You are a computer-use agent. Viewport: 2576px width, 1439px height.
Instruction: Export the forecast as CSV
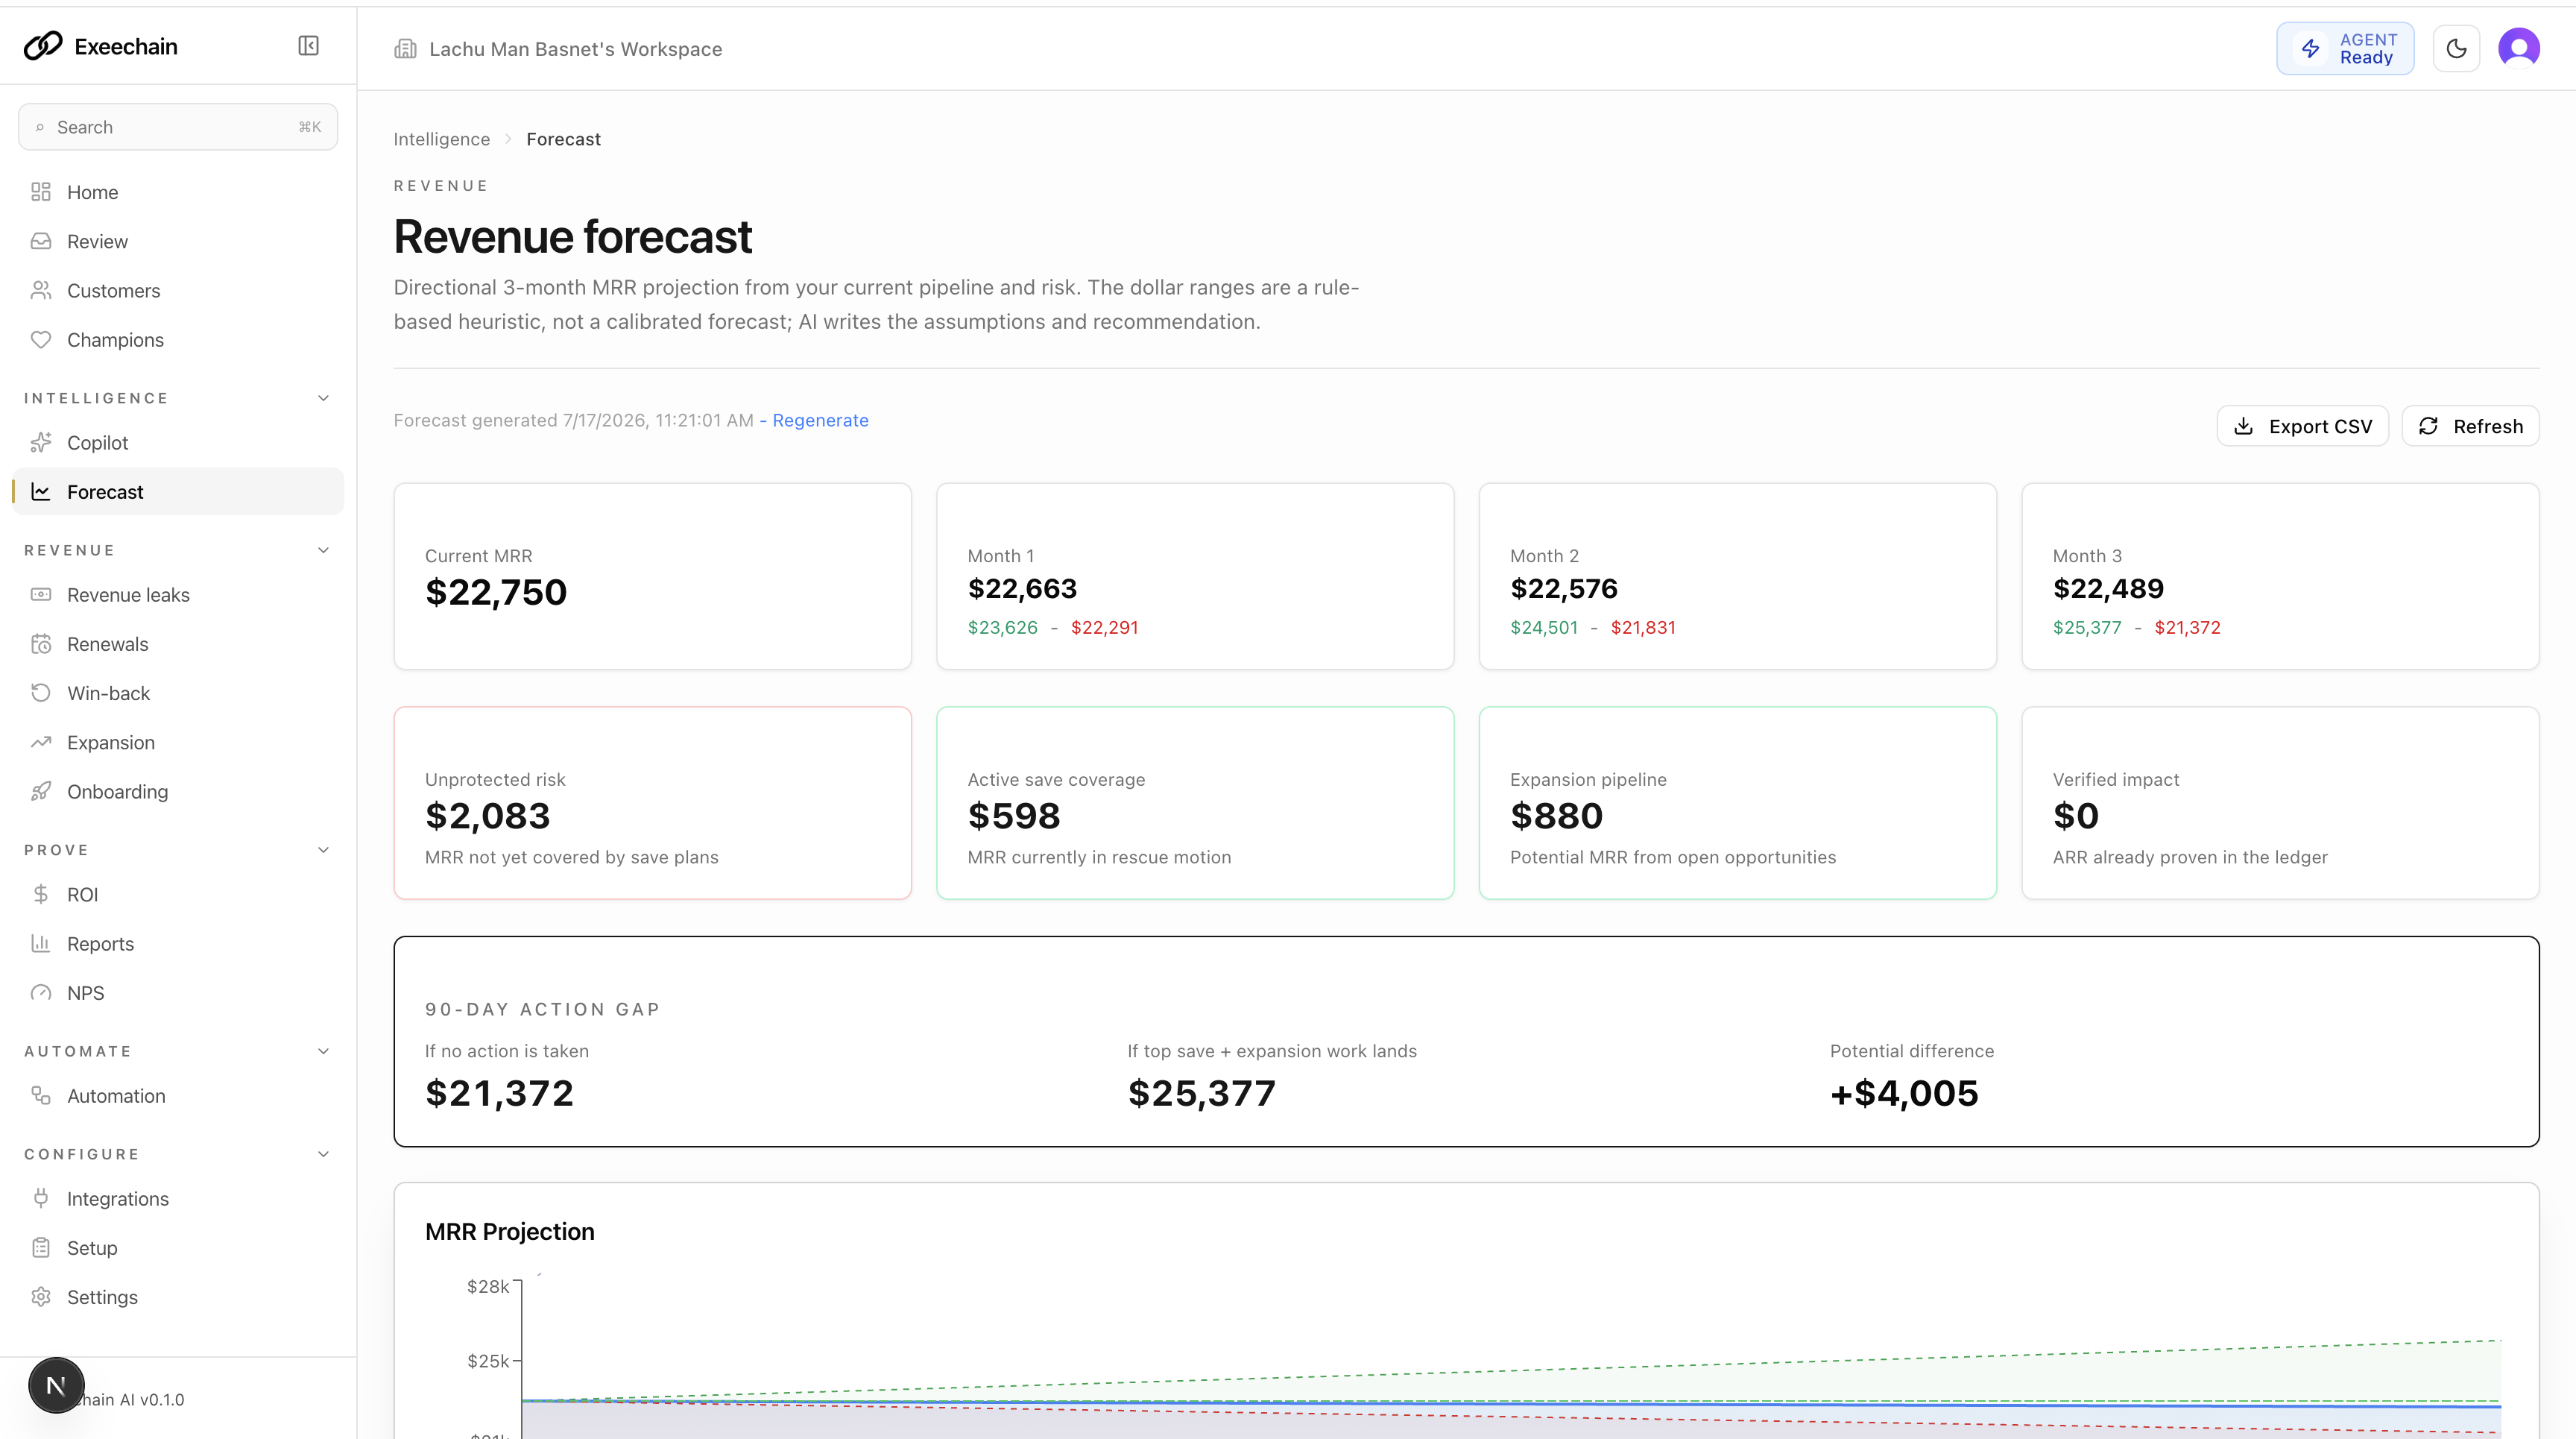pos(2302,426)
